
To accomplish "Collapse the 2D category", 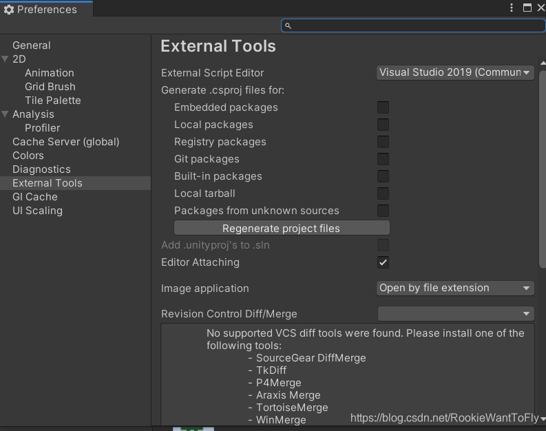I will pyautogui.click(x=5, y=59).
